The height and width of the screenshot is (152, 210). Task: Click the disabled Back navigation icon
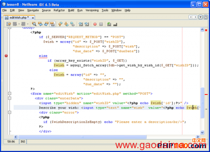coord(15,24)
